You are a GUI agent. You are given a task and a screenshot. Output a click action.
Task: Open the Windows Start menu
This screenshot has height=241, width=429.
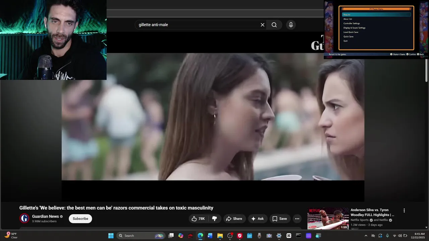[x=111, y=236]
